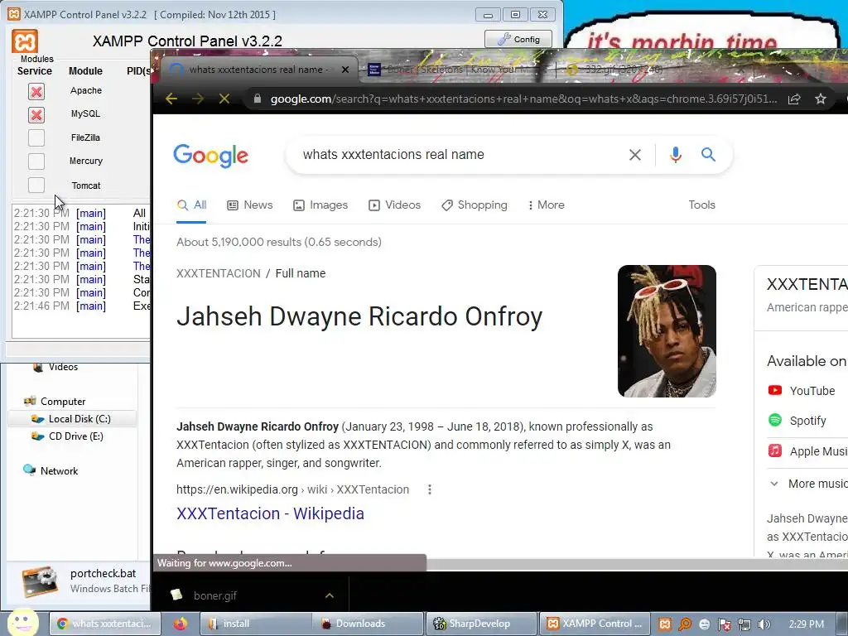
Task: Switch to XAMPP Control taskbar window
Action: coord(595,624)
